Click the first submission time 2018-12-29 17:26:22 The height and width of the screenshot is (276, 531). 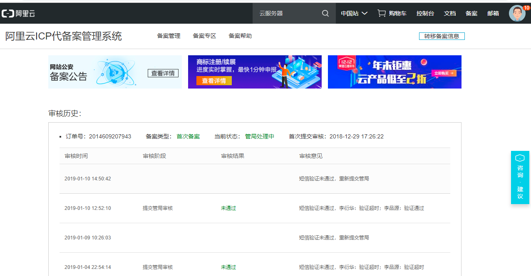click(357, 136)
